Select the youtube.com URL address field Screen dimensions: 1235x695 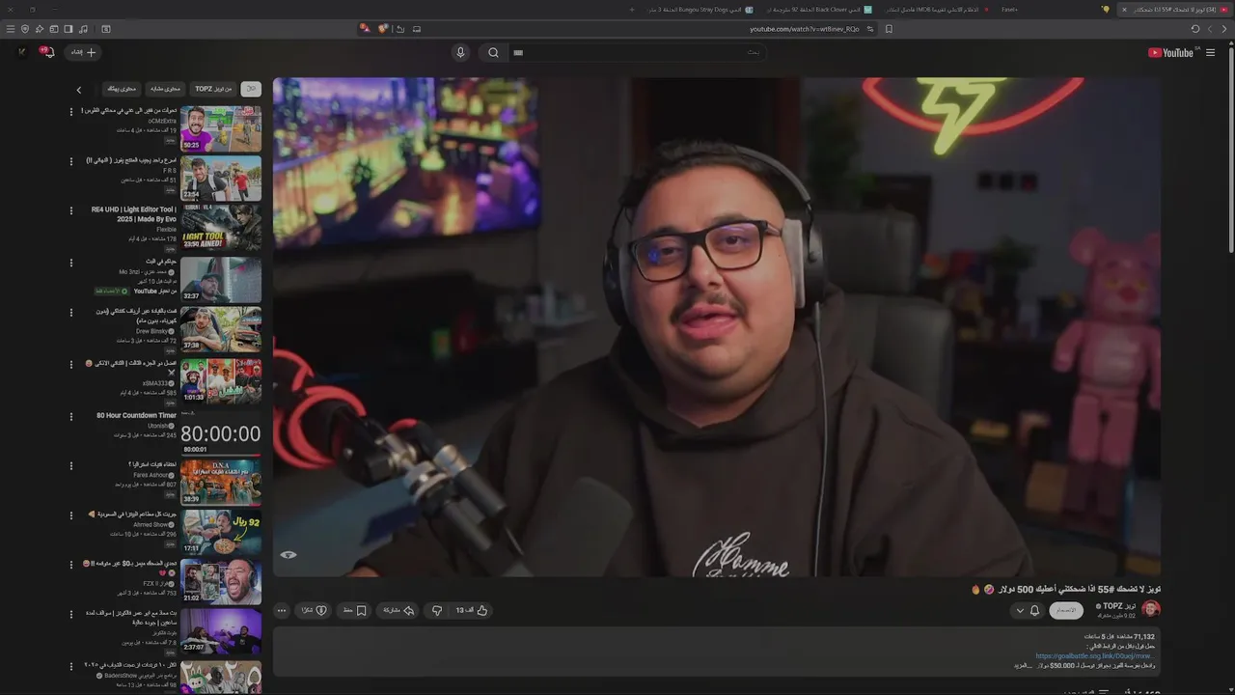805,29
